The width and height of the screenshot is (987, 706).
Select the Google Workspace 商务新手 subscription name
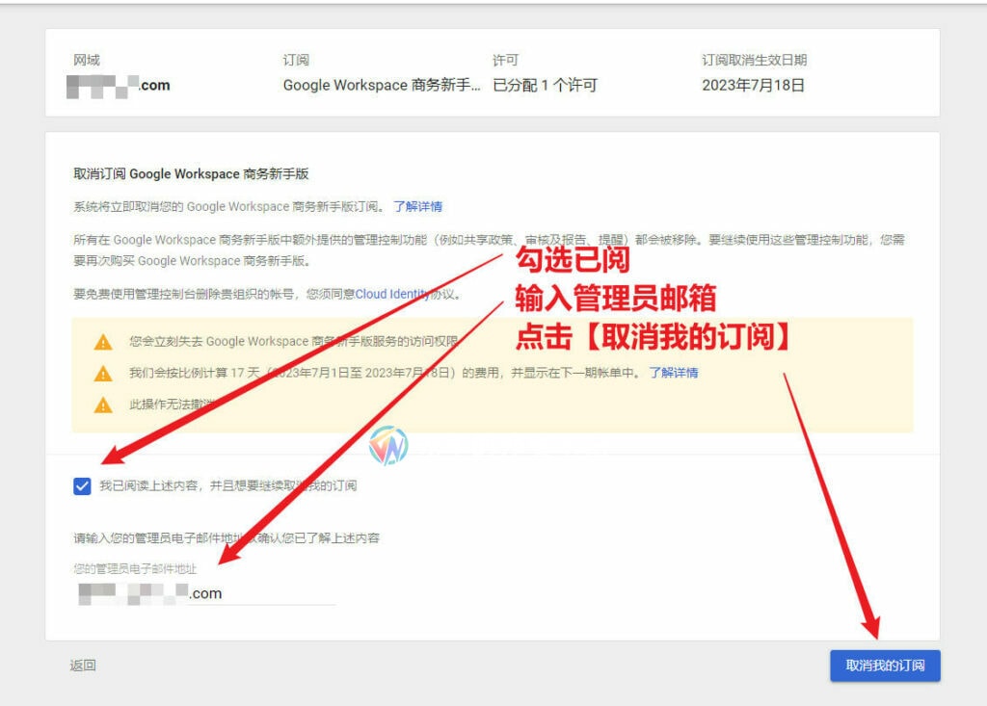point(381,86)
